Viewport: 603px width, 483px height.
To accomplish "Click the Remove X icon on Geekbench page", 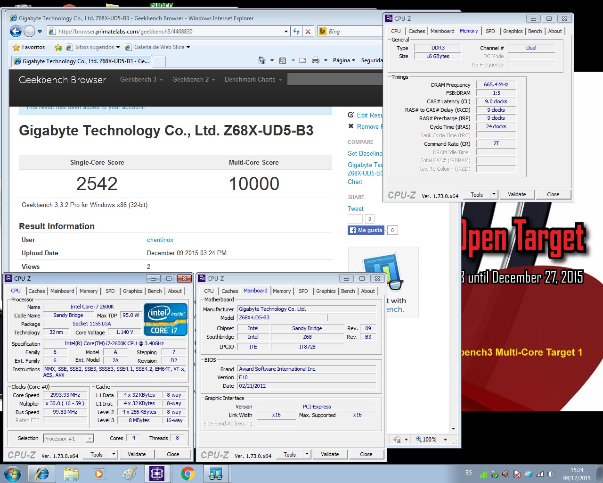I will 351,126.
